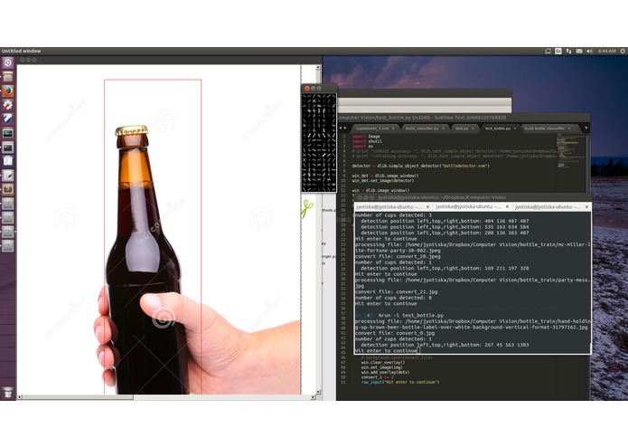Click code line 'import Image'

[x=366, y=137]
